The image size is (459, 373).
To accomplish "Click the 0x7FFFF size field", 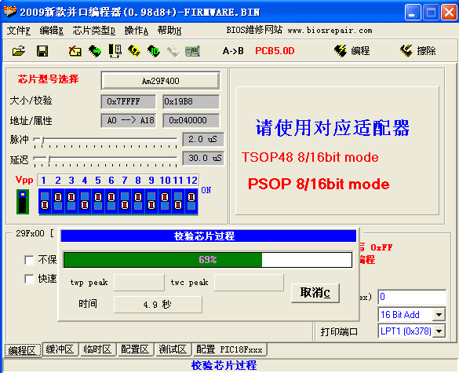I will click(x=128, y=101).
